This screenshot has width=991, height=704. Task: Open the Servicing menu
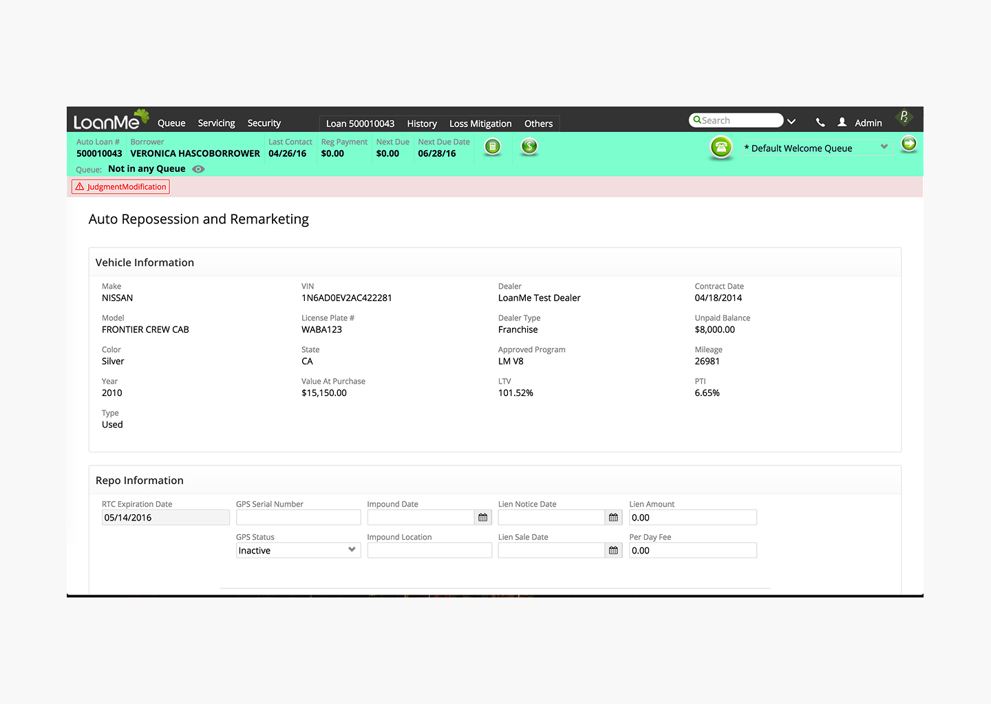(217, 123)
